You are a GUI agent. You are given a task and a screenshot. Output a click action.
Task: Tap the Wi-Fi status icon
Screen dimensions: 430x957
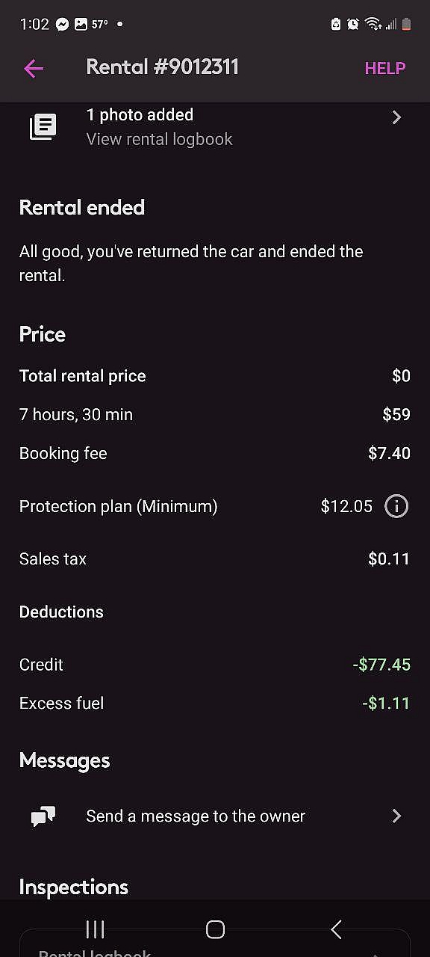click(372, 24)
